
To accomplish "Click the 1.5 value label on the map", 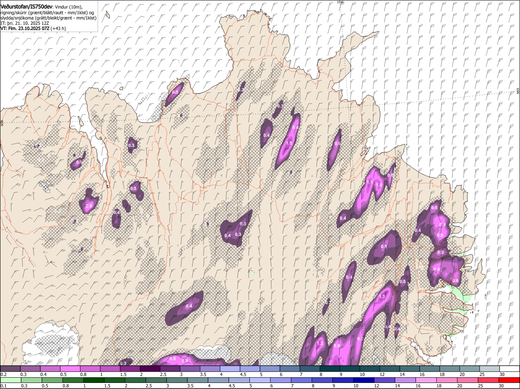I will [x=289, y=143].
